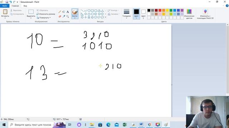Click Изменить размер resize button
Viewport: 229px width, 128px height.
46,14
